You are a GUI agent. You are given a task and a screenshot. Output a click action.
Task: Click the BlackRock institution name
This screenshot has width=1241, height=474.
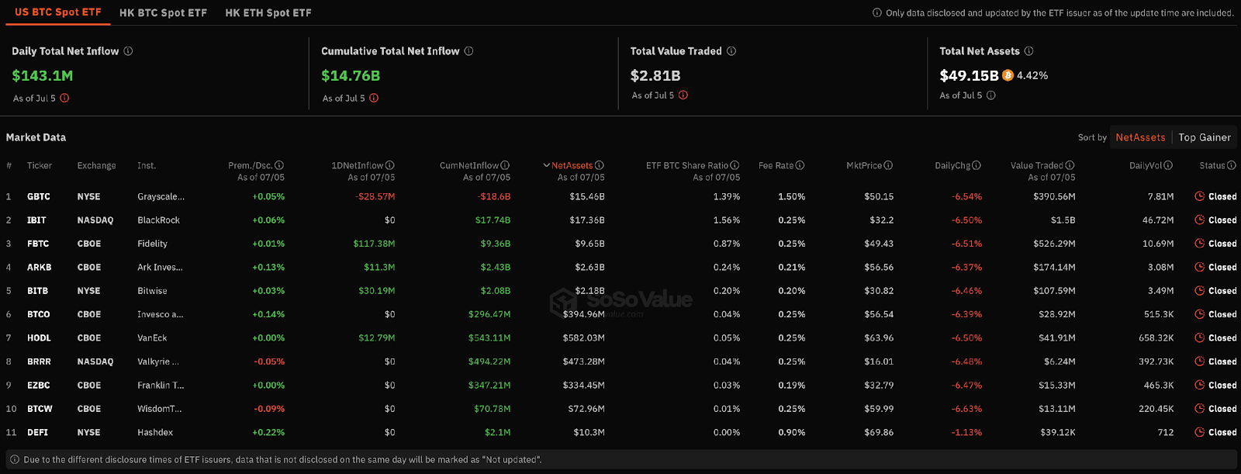(x=158, y=220)
